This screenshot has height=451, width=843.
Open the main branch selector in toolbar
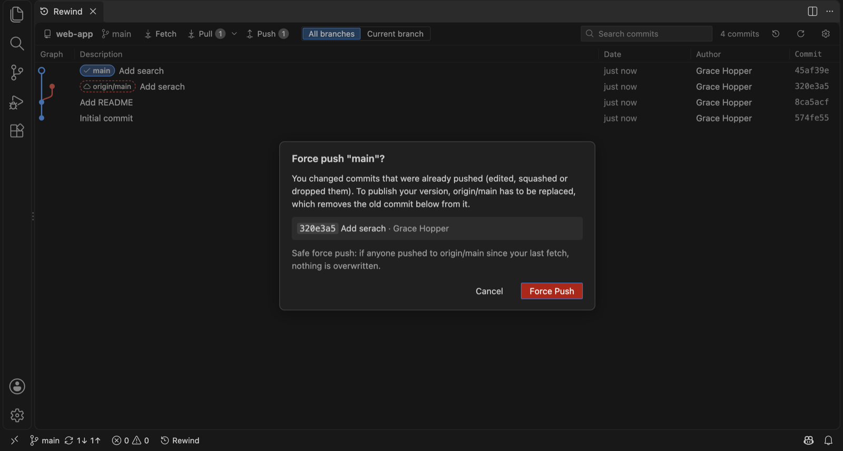tap(116, 34)
